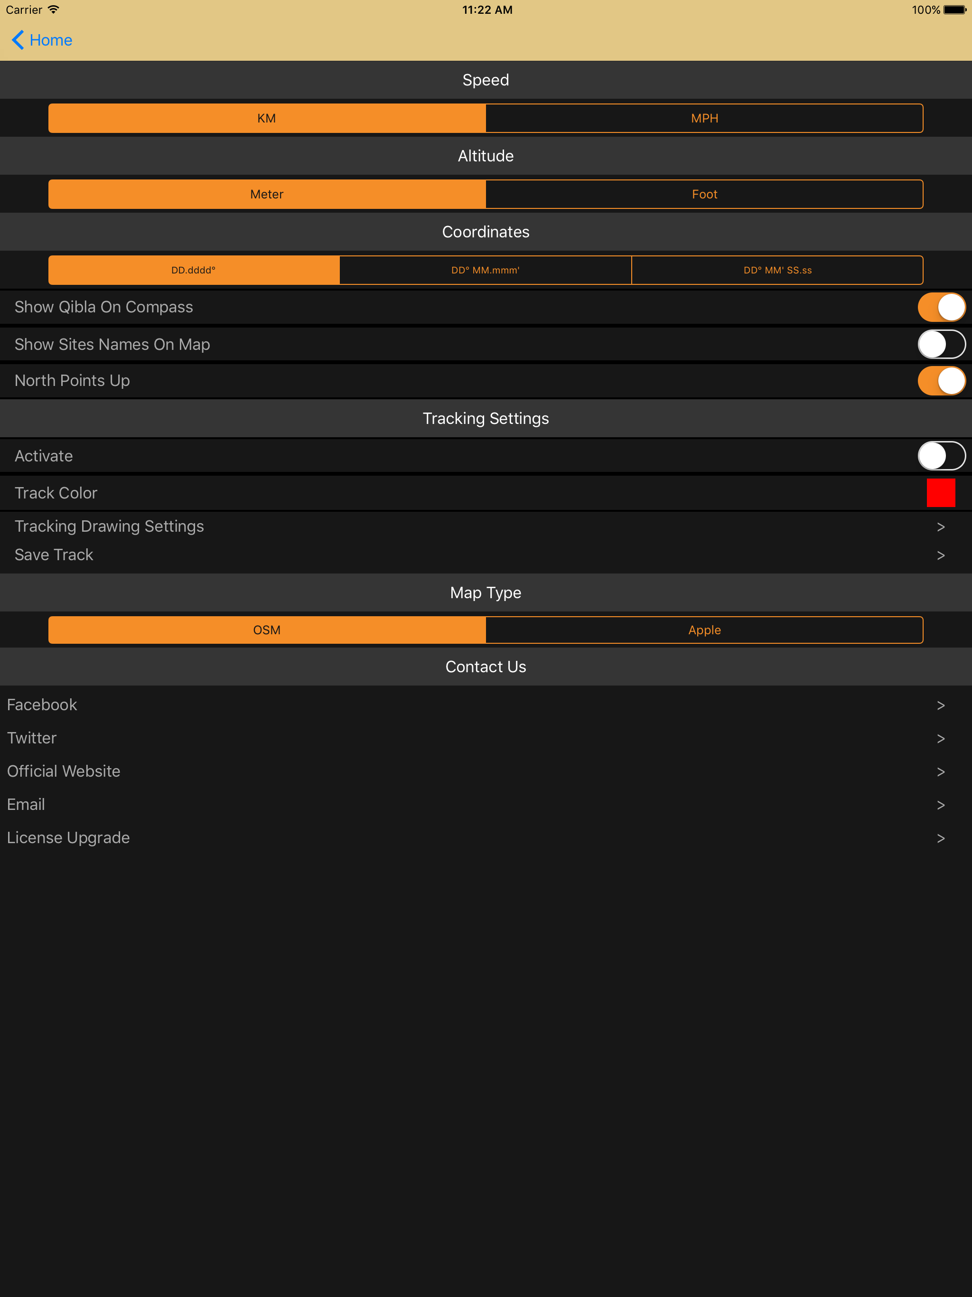972x1297 pixels.
Task: Tap the Track Color label
Action: 56,492
